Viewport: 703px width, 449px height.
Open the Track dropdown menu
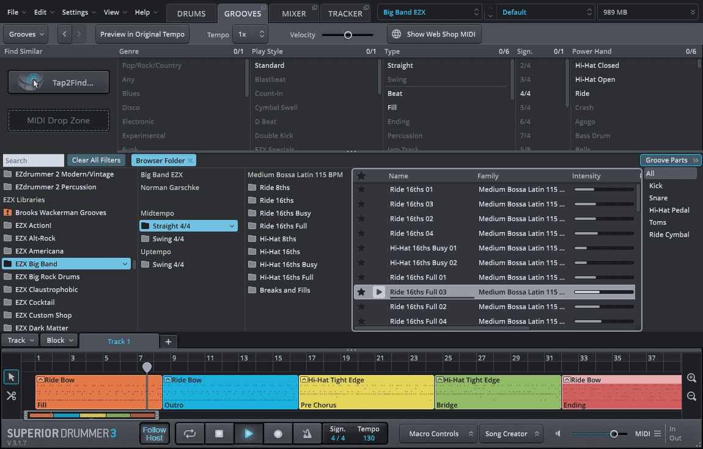coord(20,340)
